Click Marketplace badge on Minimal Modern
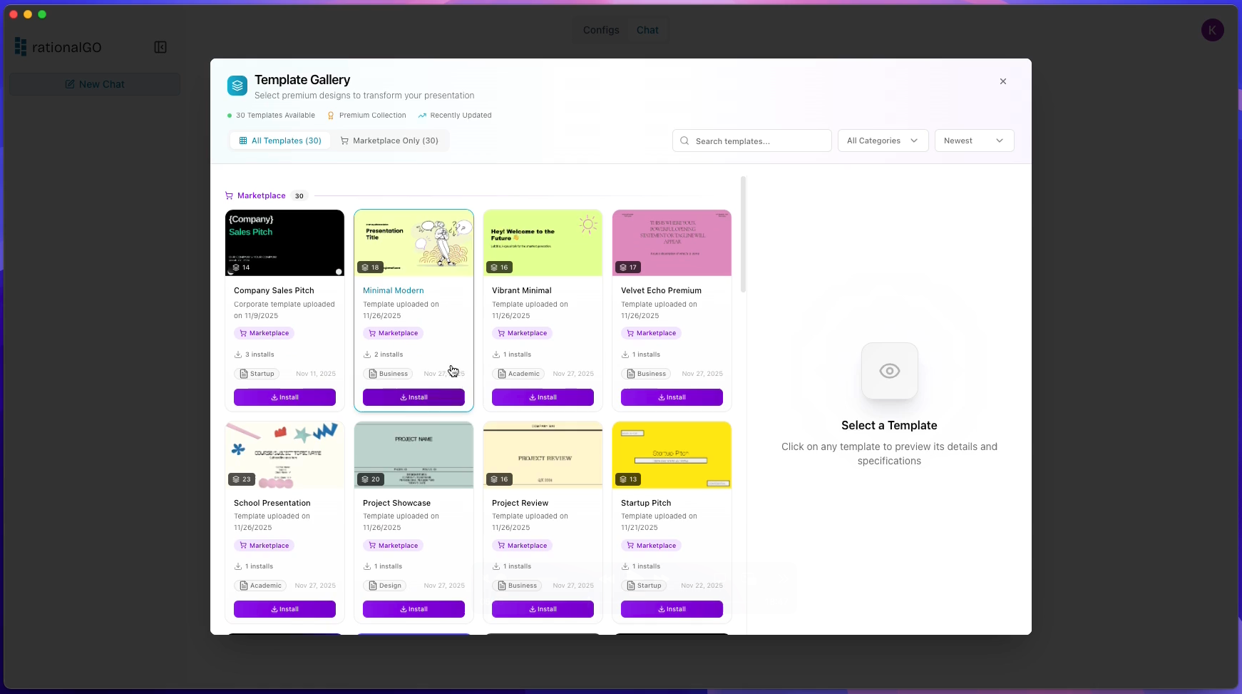The image size is (1242, 694). point(393,333)
